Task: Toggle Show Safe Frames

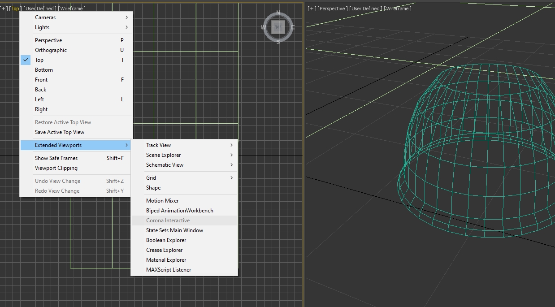Action: 76,158
